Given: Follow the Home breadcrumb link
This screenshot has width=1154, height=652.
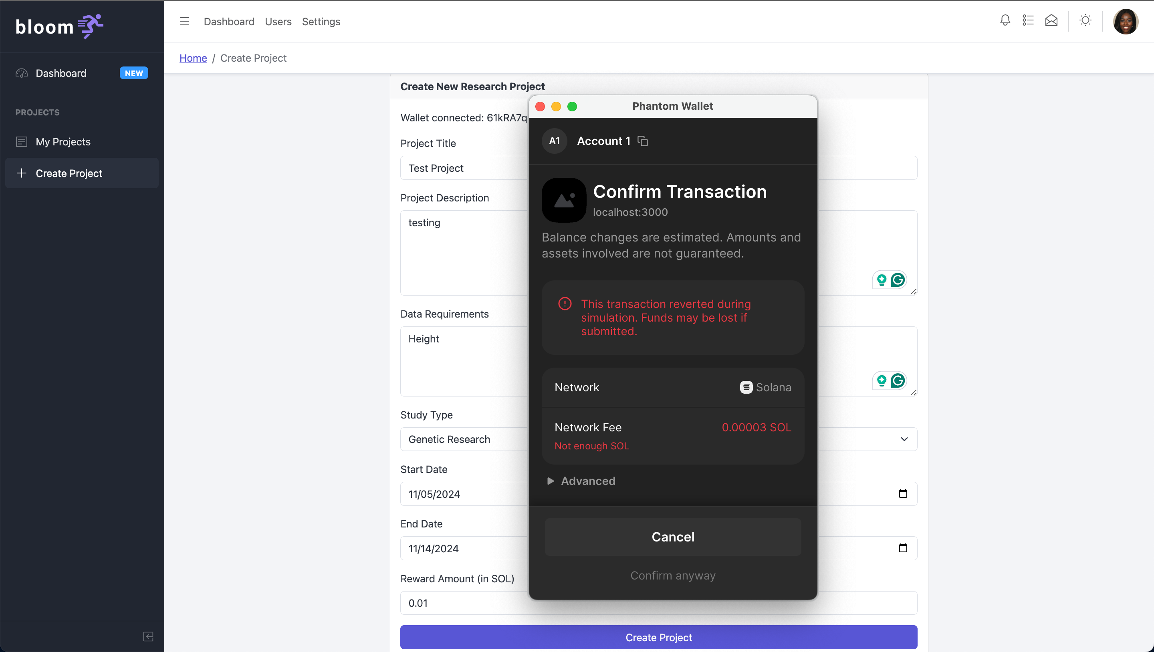Looking at the screenshot, I should 193,58.
